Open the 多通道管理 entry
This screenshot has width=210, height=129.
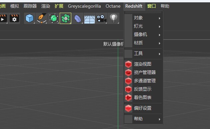coord(143,81)
